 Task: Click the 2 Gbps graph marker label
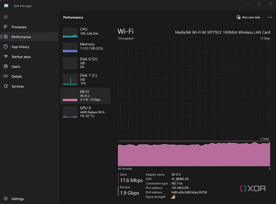[264, 139]
